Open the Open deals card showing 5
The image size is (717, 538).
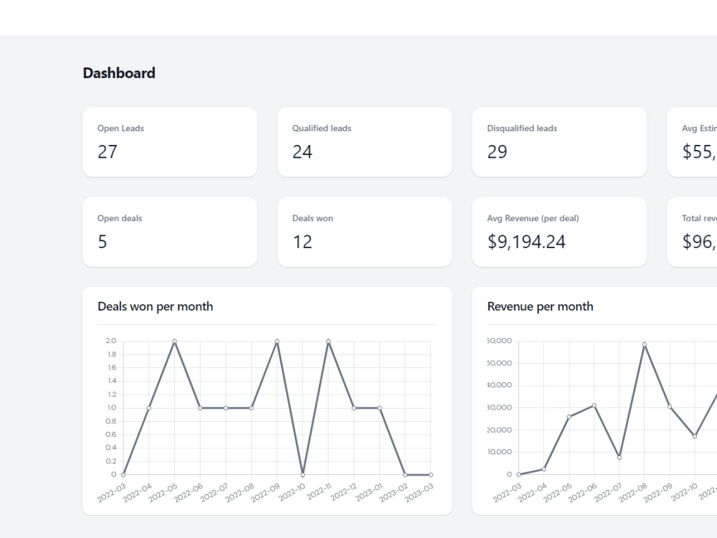pos(169,232)
